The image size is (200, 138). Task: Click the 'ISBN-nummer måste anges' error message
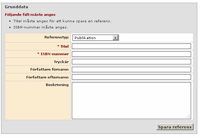point(41,27)
